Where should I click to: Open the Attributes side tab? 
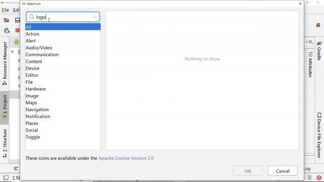coord(310,65)
